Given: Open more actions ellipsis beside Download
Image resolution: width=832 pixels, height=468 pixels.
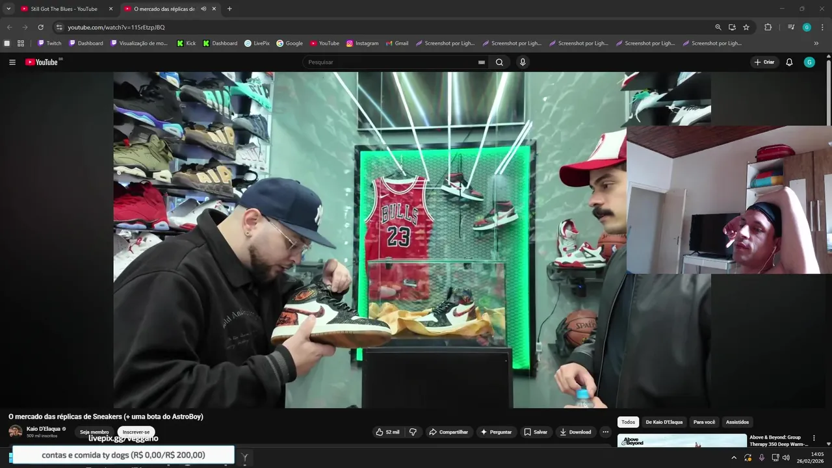Looking at the screenshot, I should click(605, 432).
